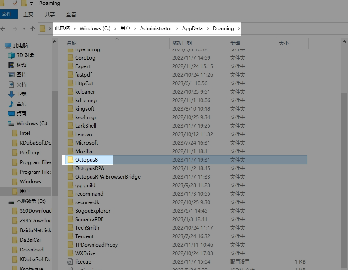The height and width of the screenshot is (270, 348).
Task: Select the TechSmith folder name
Action: pos(87,228)
